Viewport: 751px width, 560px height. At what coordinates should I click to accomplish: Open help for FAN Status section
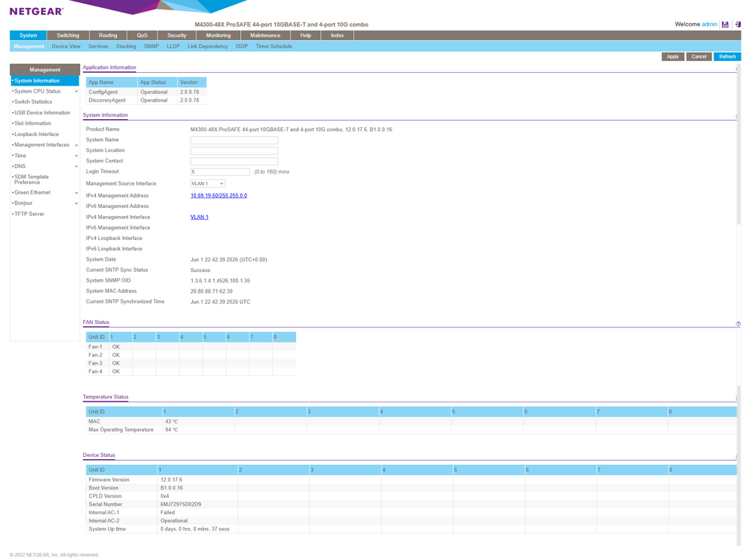pos(738,324)
